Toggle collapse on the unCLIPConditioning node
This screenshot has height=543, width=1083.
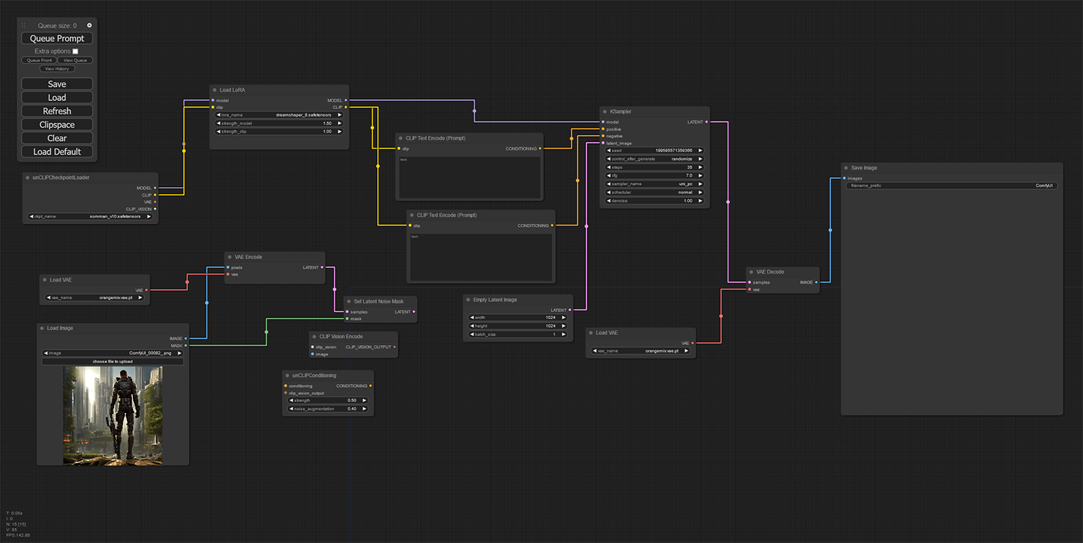point(287,375)
